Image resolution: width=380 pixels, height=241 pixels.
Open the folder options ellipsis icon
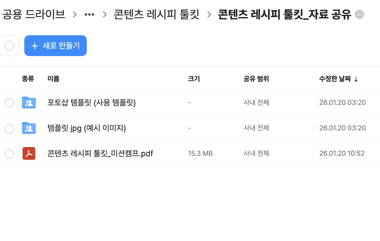coord(359,14)
